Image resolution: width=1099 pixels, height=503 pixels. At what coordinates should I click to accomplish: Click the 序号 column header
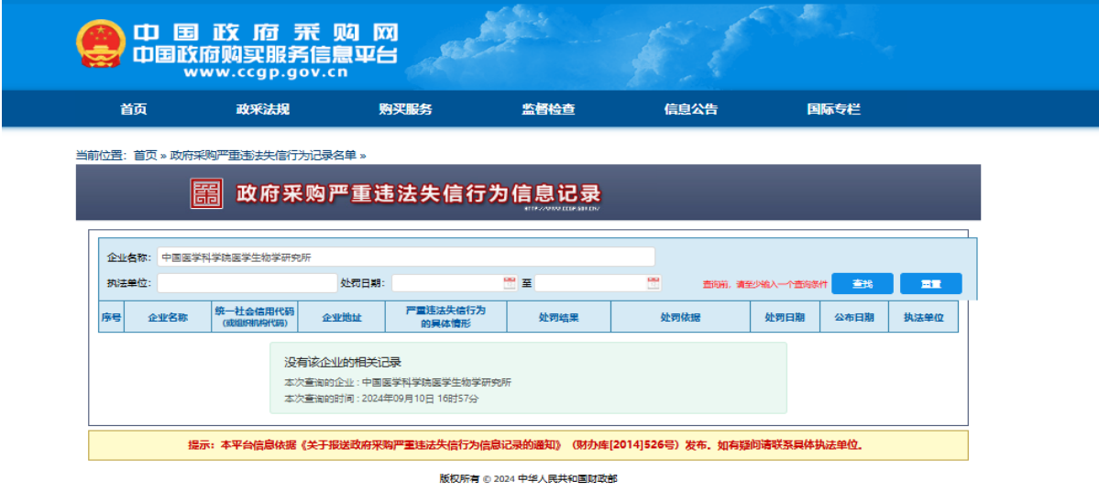click(112, 317)
